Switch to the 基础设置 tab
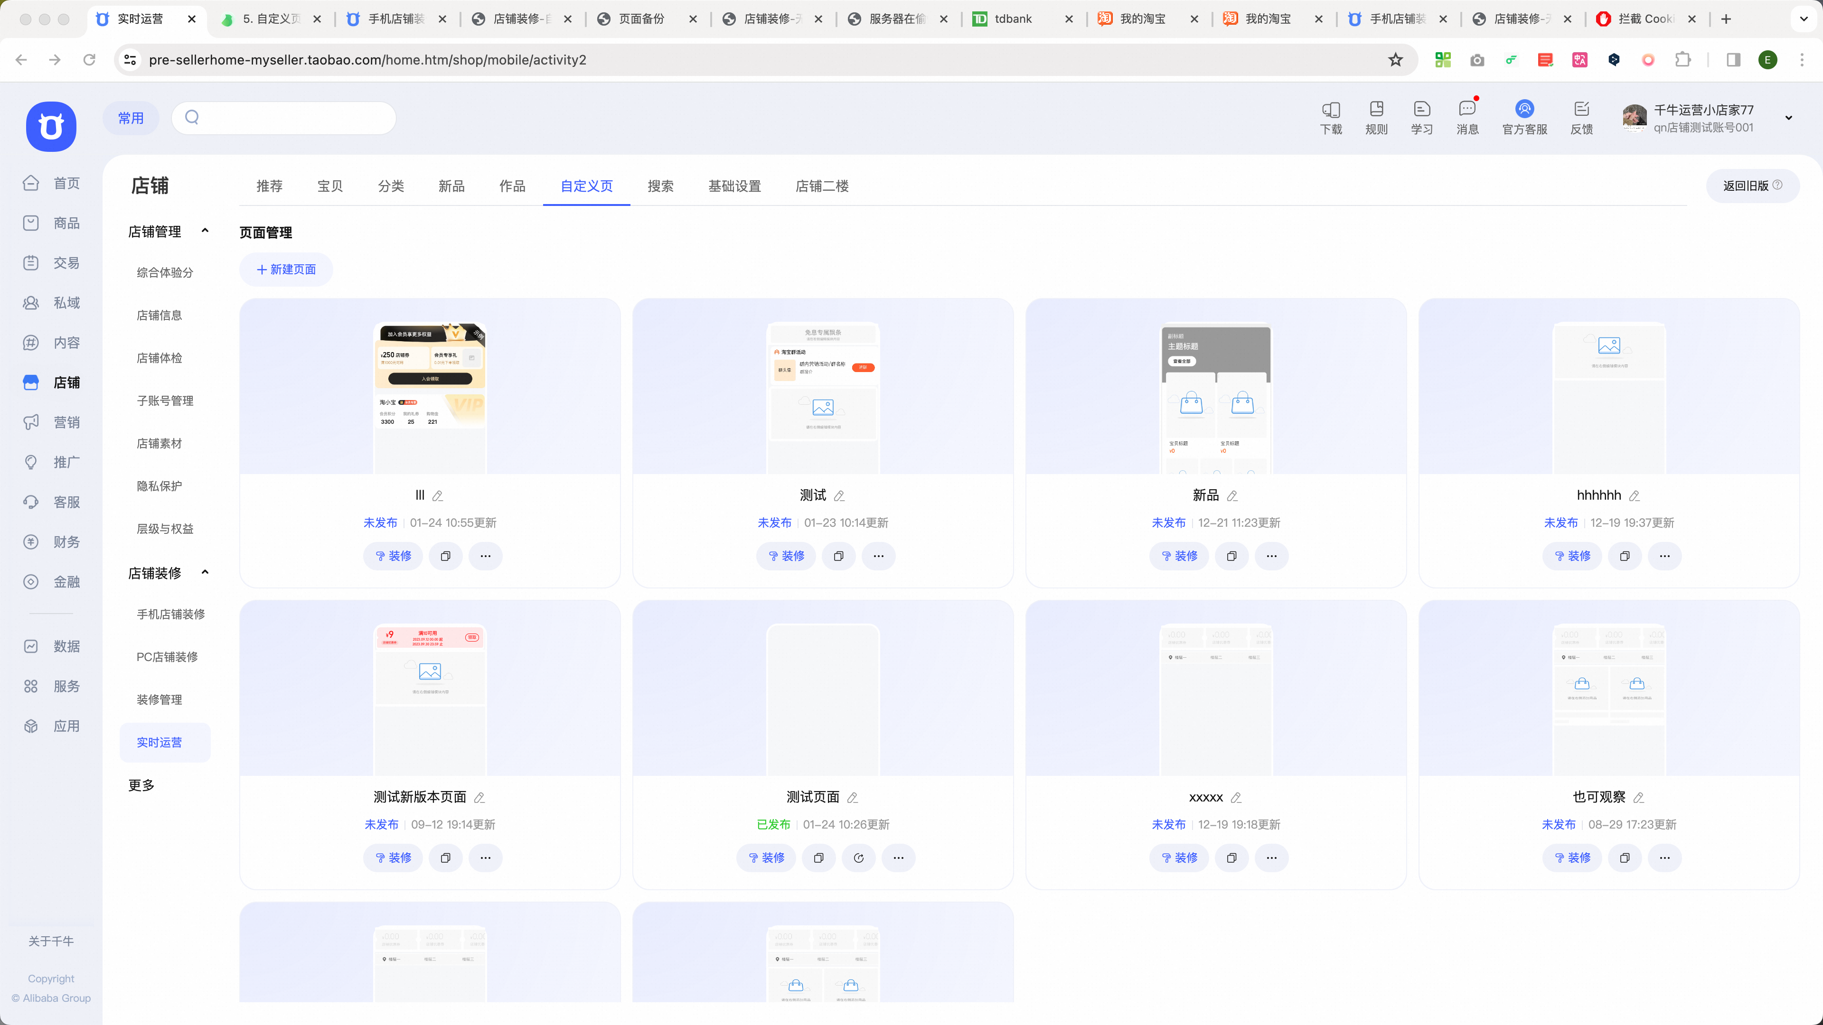Viewport: 1823px width, 1025px height. (734, 186)
